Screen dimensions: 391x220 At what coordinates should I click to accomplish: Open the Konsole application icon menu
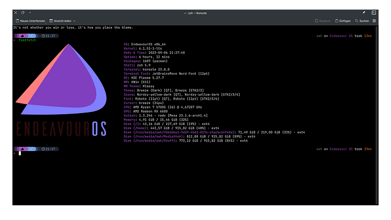tap(373, 12)
